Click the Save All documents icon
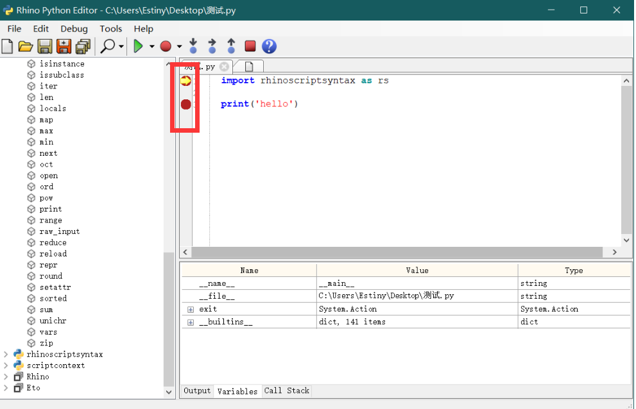 pos(83,46)
